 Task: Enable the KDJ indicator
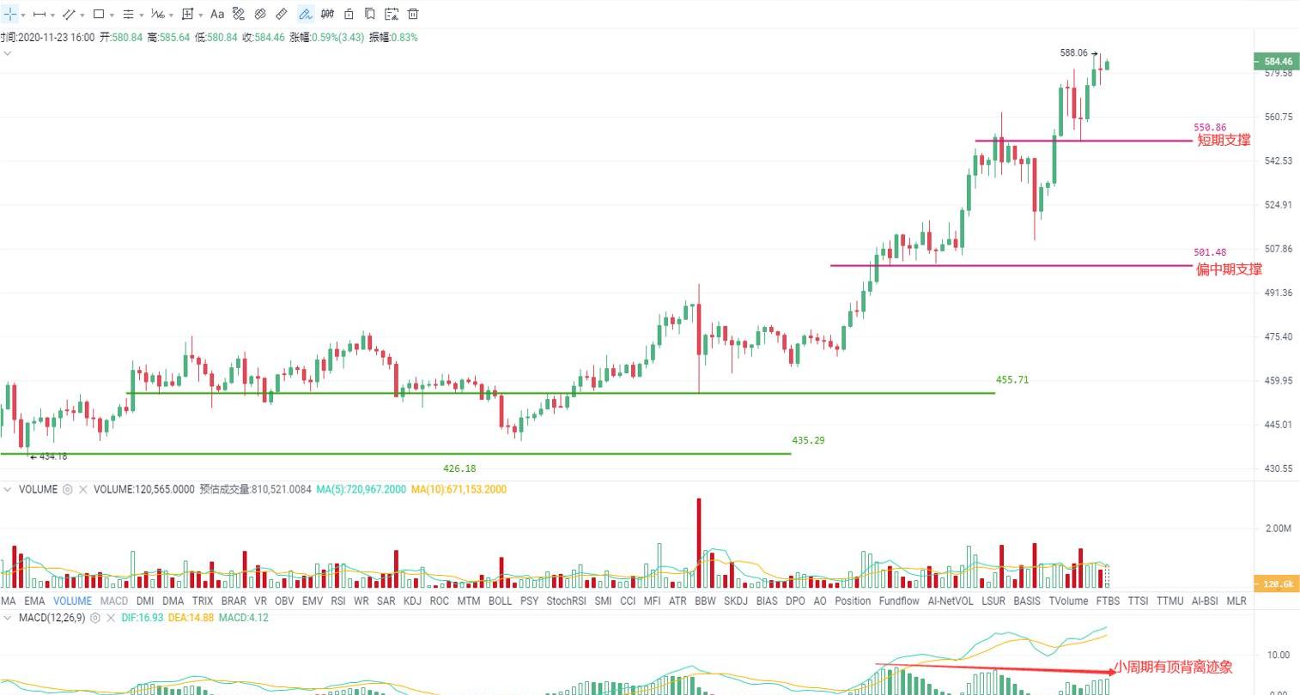point(412,601)
